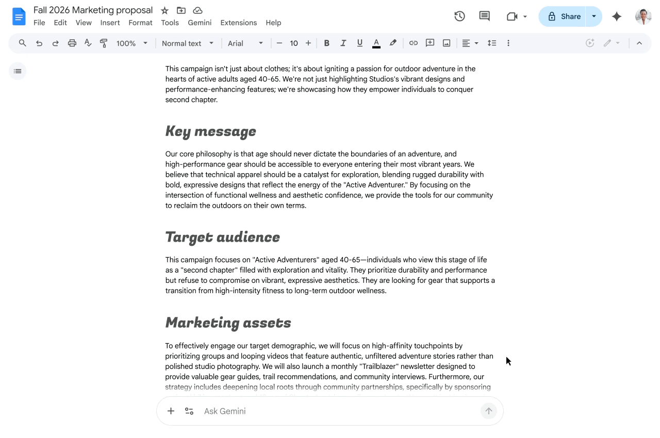This screenshot has width=660, height=438.
Task: Insert a link
Action: (x=413, y=43)
